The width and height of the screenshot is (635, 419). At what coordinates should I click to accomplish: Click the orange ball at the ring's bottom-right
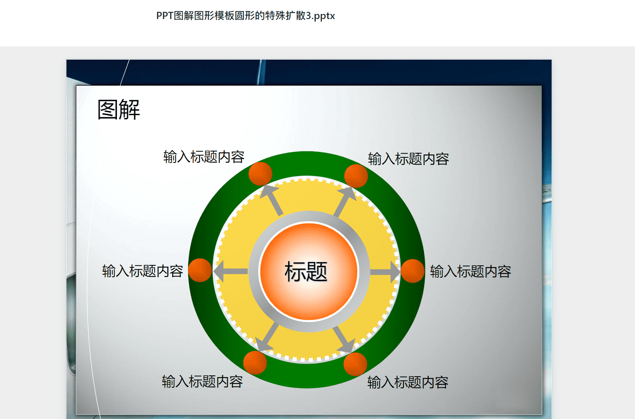[x=355, y=364]
